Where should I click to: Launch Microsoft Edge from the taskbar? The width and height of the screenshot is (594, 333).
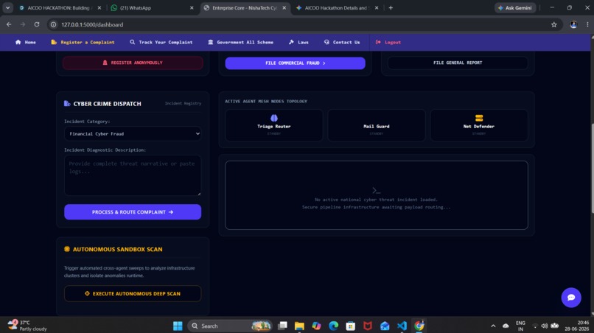pyautogui.click(x=333, y=326)
